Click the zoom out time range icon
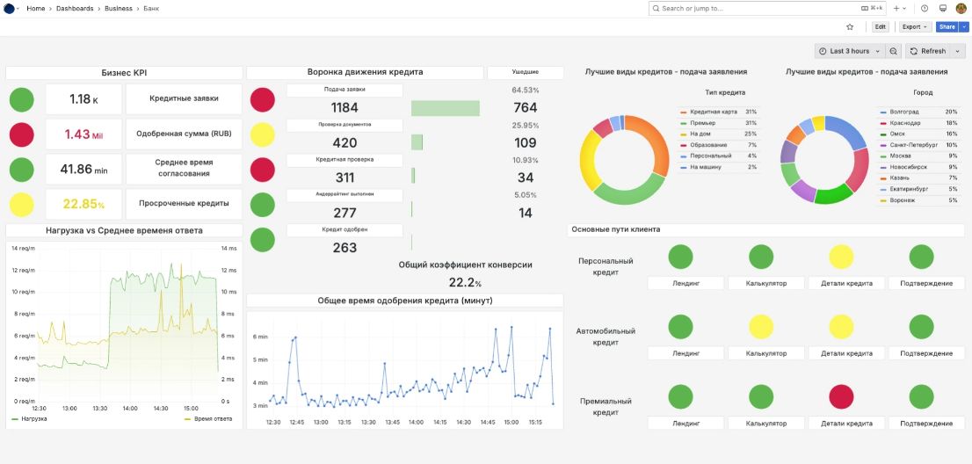This screenshot has height=464, width=972. [x=894, y=51]
